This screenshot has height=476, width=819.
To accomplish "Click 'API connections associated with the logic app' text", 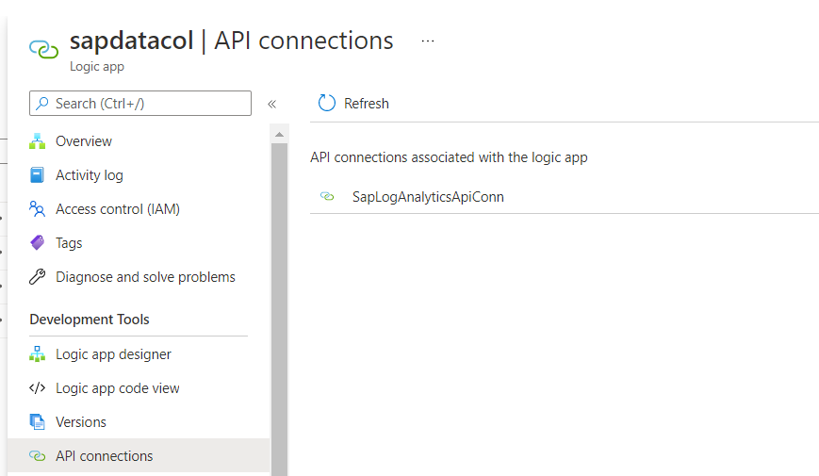I will pos(449,157).
